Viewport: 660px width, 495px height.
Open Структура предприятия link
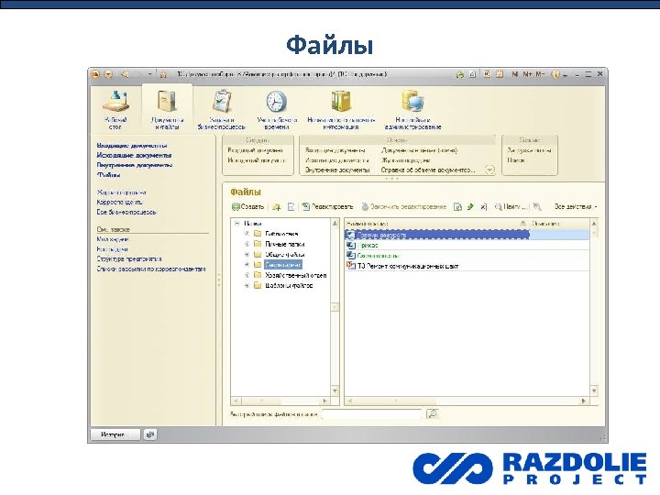129,259
